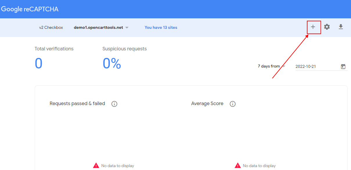Click the Suspicious requests 0% value
This screenshot has height=170, width=351.
pyautogui.click(x=112, y=63)
